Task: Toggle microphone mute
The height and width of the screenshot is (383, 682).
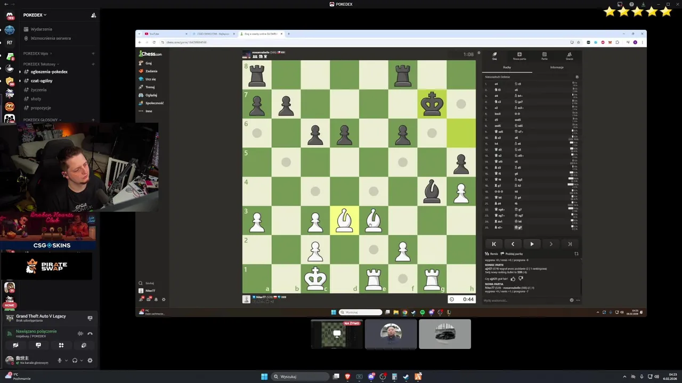Action: click(x=60, y=360)
